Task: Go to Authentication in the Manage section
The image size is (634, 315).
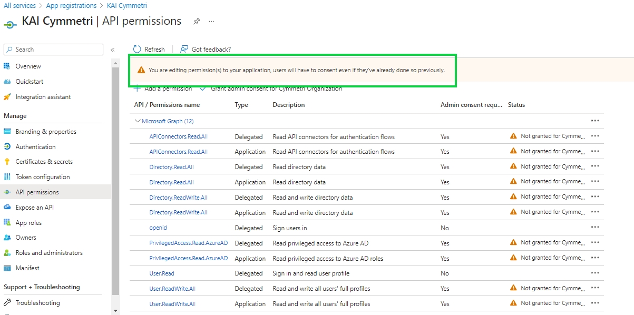Action: 35,147
